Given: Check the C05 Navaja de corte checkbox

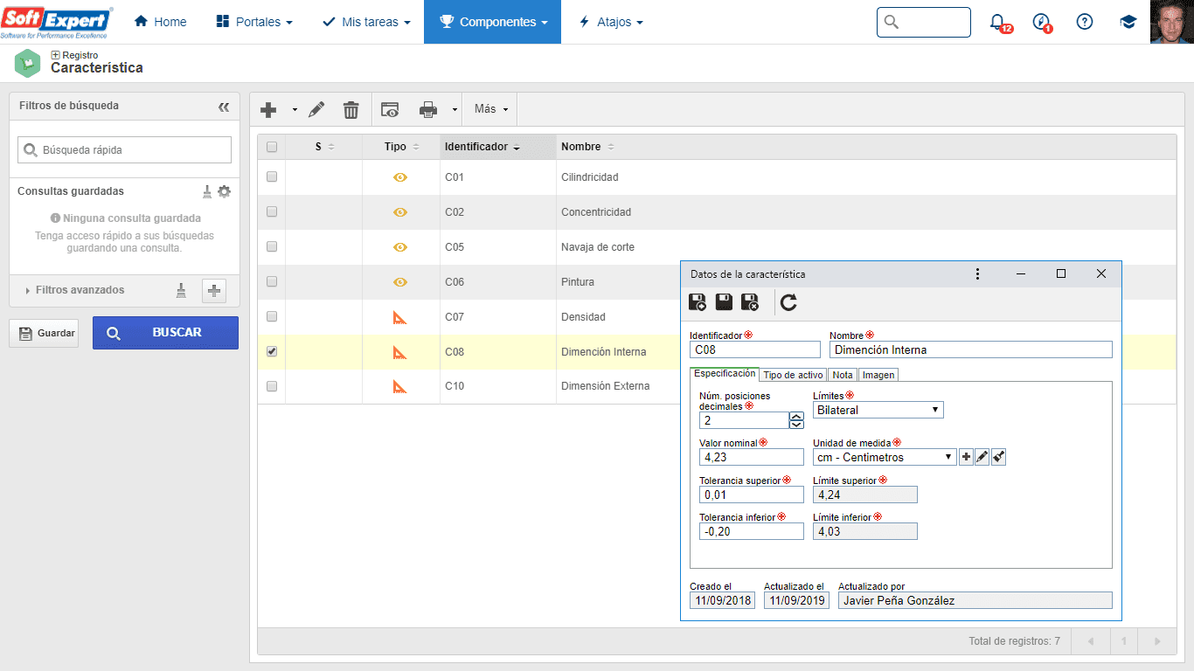Looking at the screenshot, I should pos(272,246).
